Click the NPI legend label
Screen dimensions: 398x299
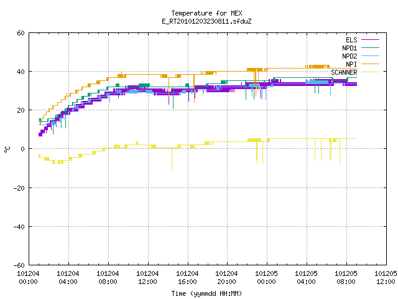point(351,64)
